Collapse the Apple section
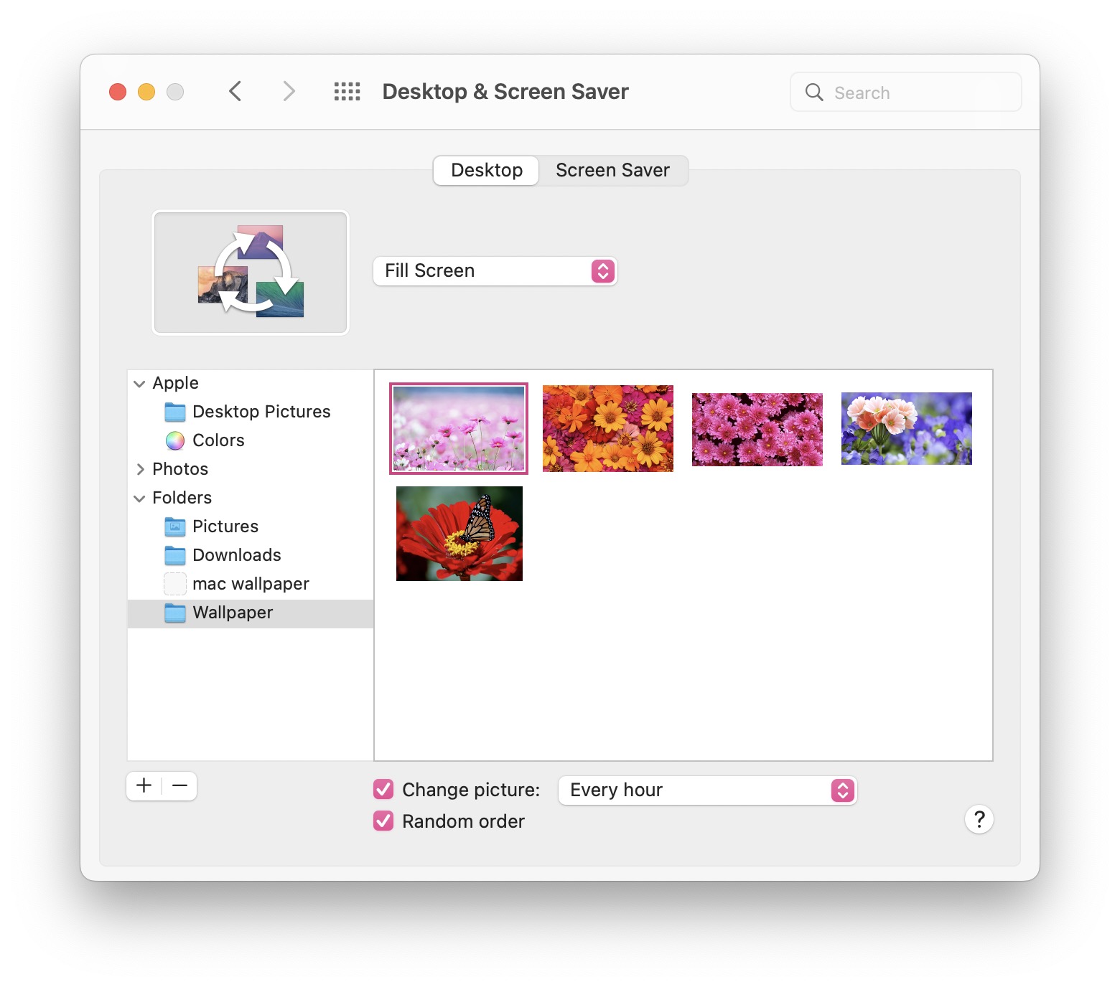 139,384
